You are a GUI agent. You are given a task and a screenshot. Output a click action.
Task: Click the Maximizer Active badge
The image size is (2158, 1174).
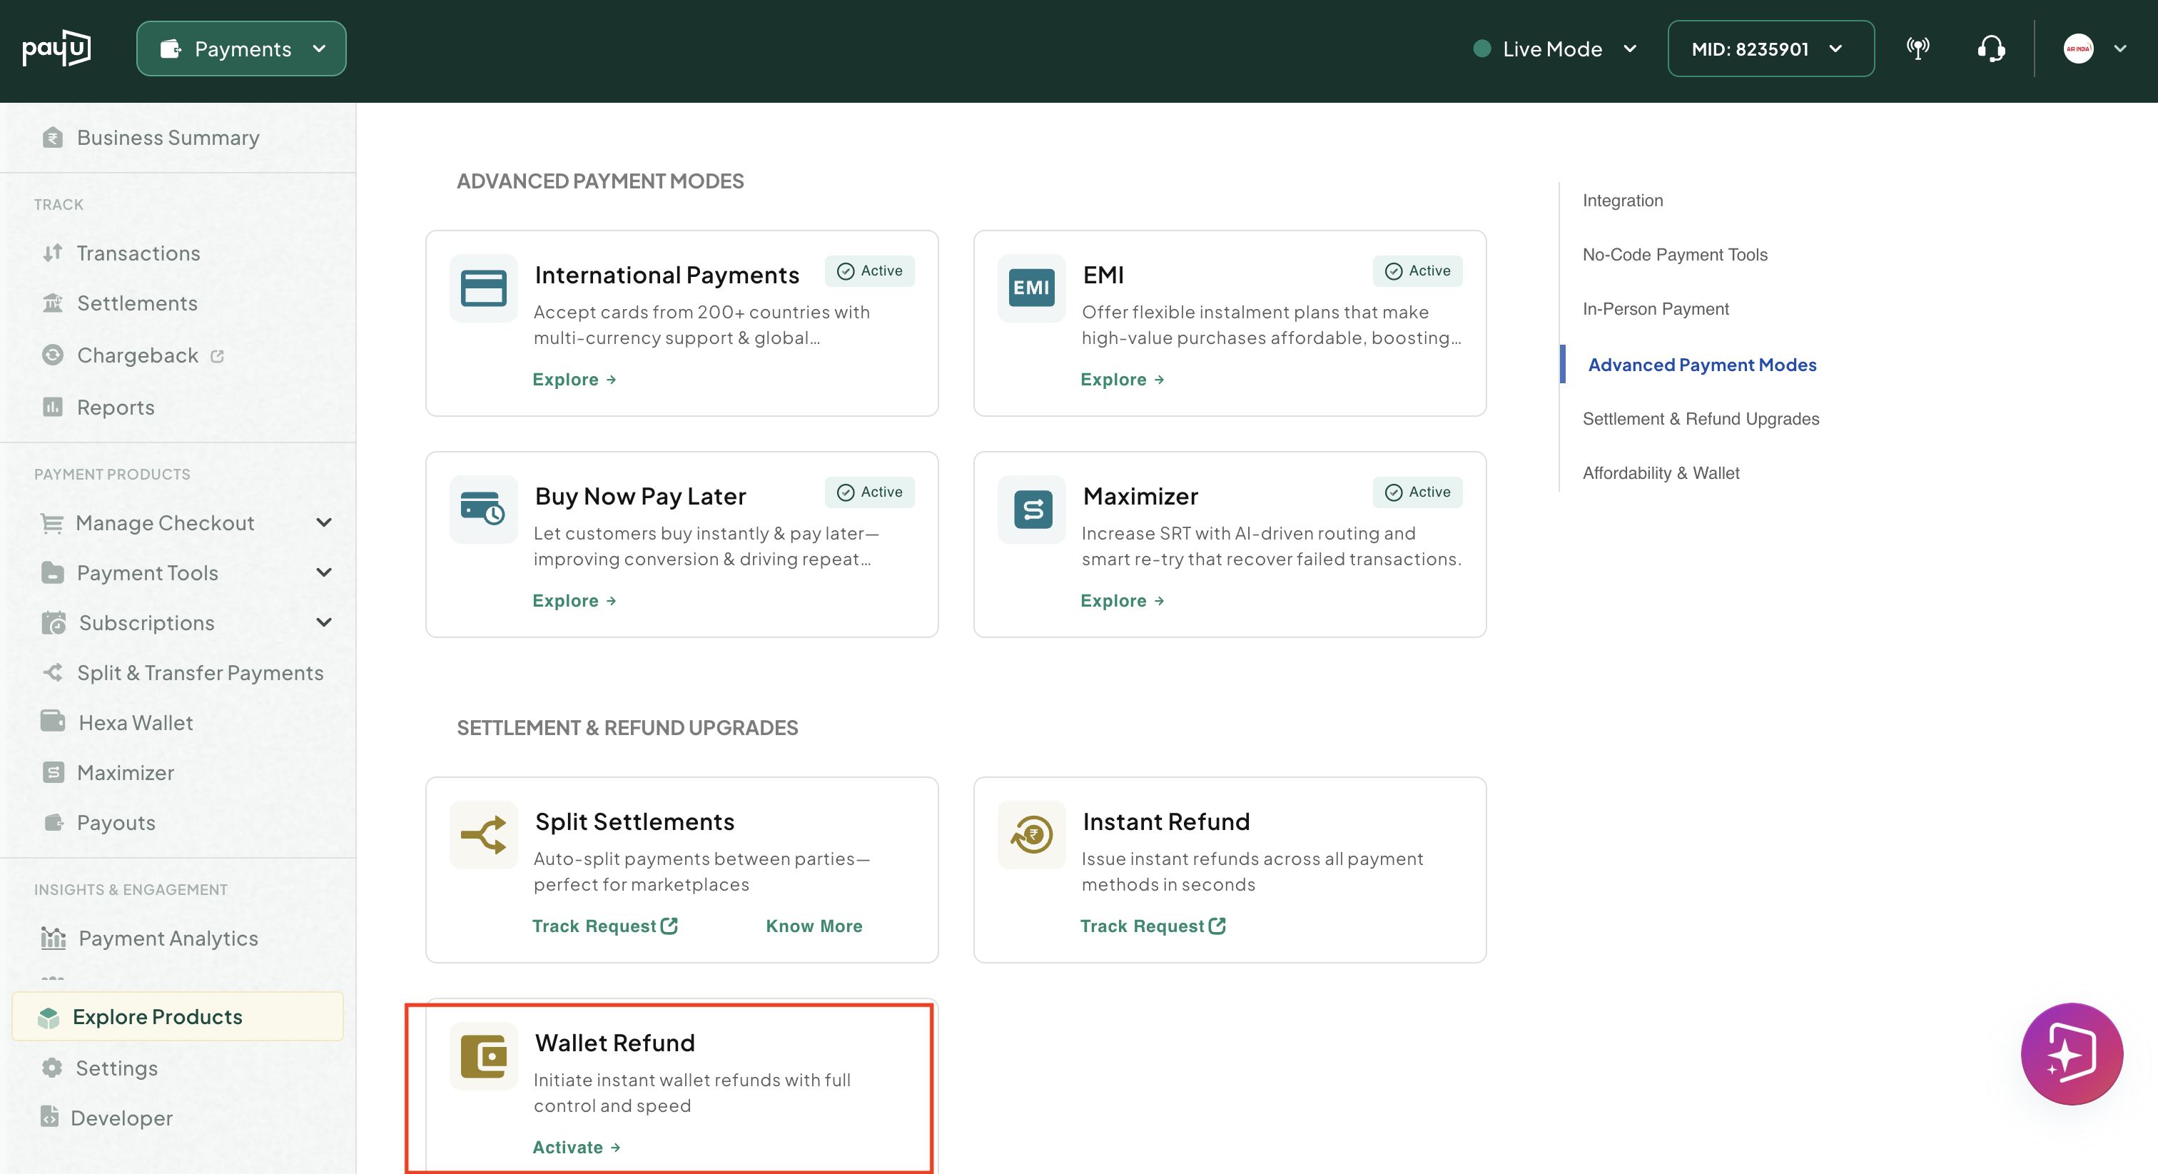point(1417,492)
